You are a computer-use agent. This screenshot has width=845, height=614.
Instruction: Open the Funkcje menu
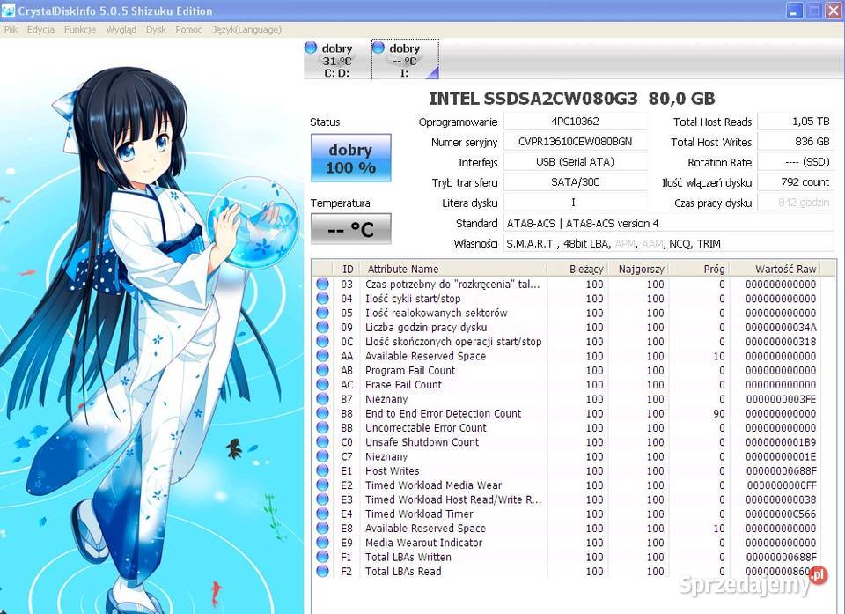coord(79,29)
